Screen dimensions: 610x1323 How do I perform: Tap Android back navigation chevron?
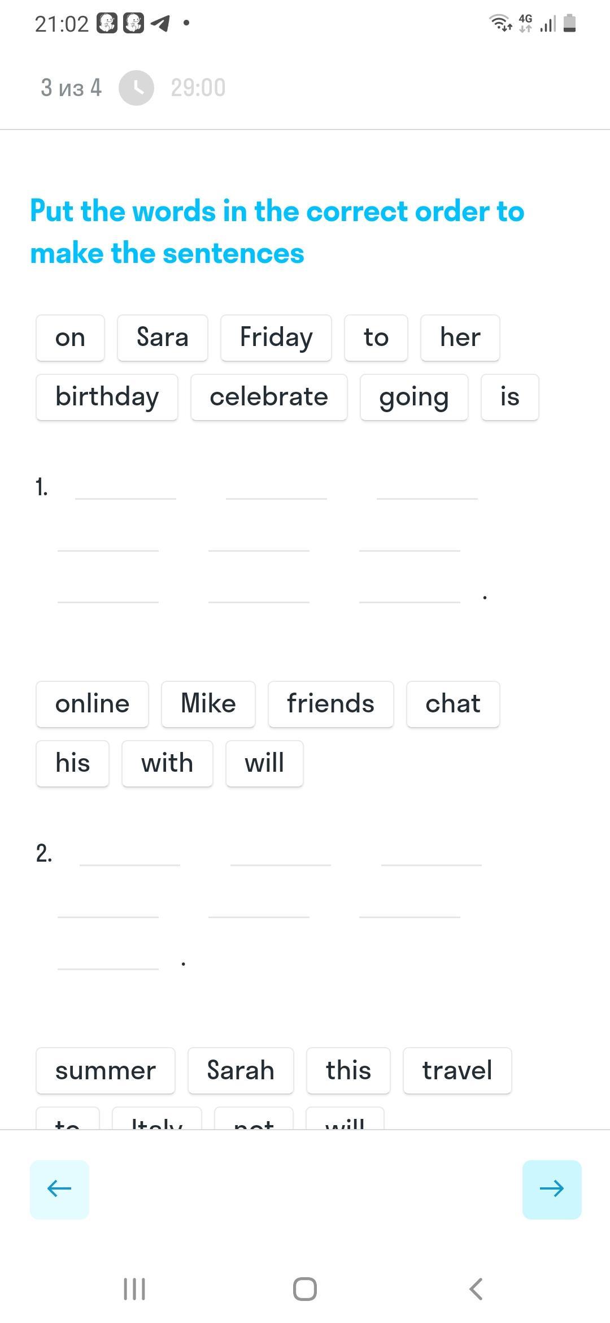[476, 1290]
